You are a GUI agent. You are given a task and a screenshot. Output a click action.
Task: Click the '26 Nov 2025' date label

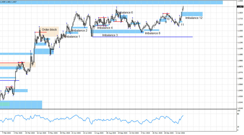(157, 133)
